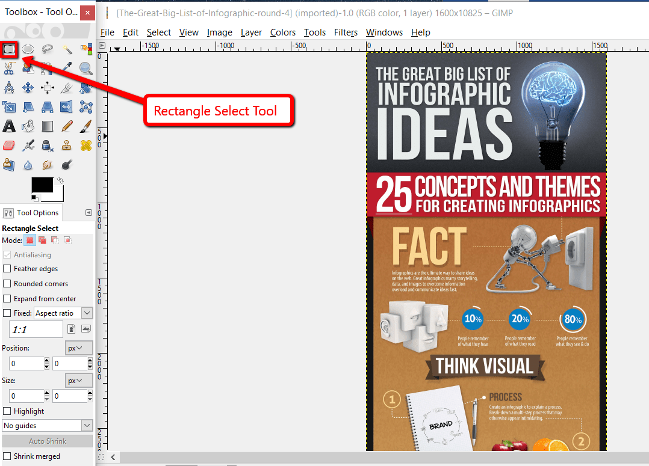Select the Fuzzy Select (magic wand) tool
The image size is (649, 466).
(x=67, y=49)
